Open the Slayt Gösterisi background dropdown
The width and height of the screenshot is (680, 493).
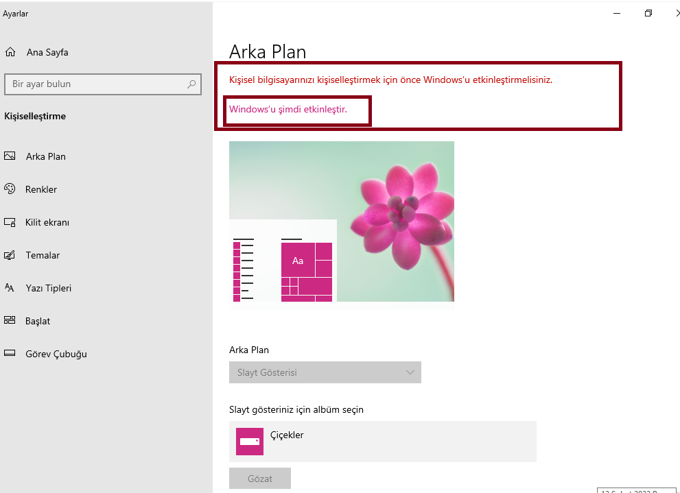pos(325,372)
